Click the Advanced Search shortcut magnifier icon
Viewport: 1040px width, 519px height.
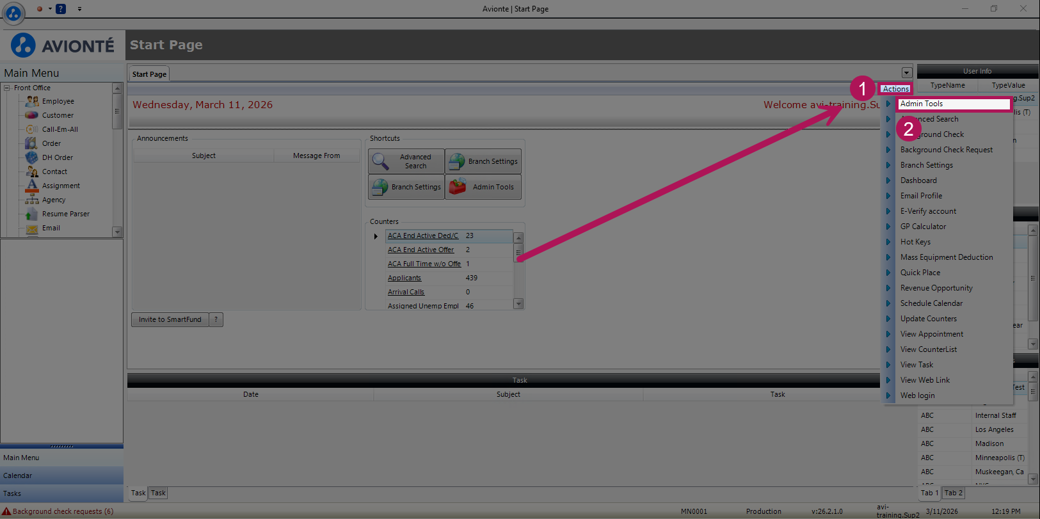[381, 161]
